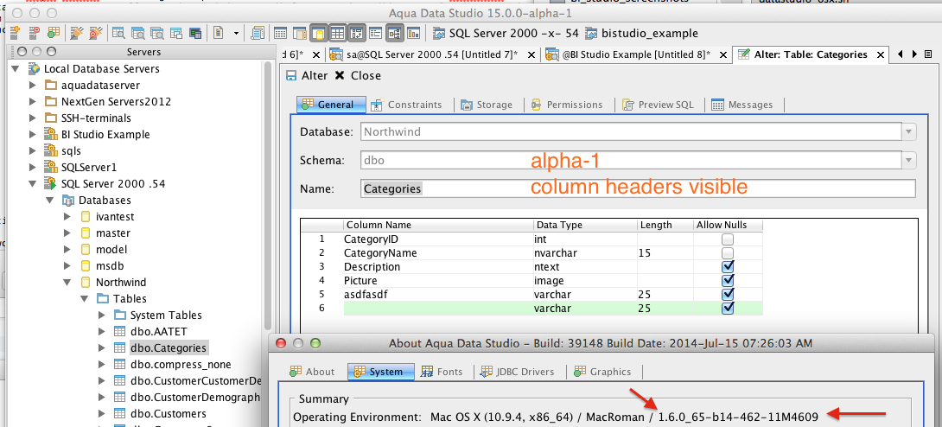
Task: Click the script scroll toolbar icon
Action: pyautogui.click(x=258, y=34)
